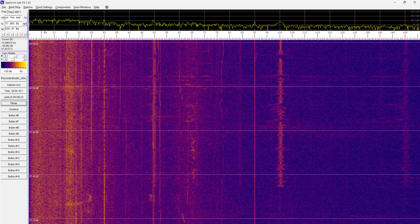The width and height of the screenshot is (420, 224).
Task: Click the Spectrum Lab app icon in title bar
Action: (x=3, y=2)
